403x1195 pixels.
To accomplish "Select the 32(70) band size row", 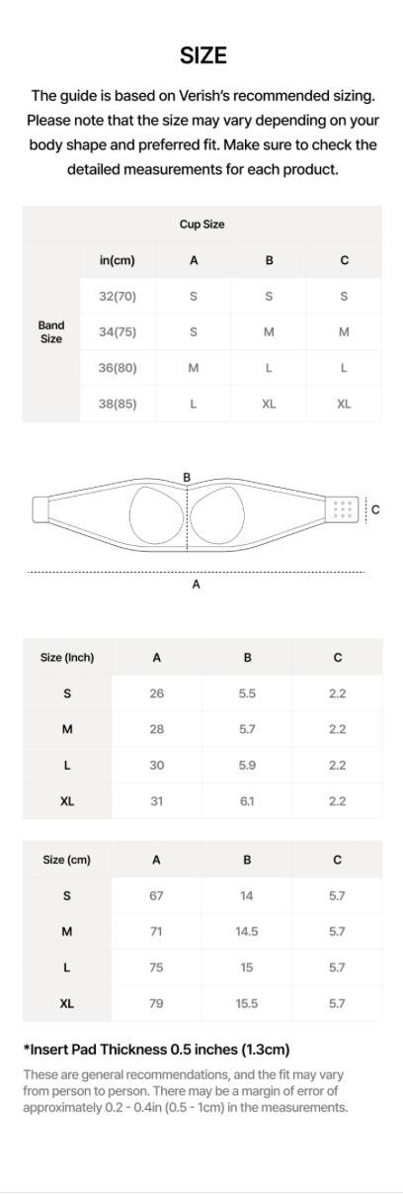I will click(231, 296).
